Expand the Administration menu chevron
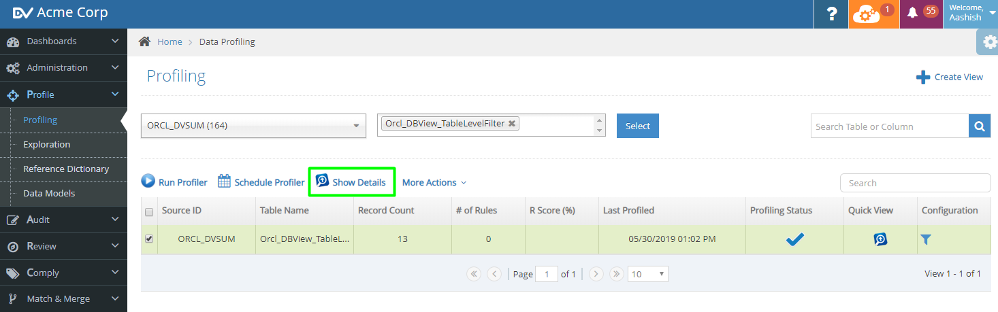 115,67
